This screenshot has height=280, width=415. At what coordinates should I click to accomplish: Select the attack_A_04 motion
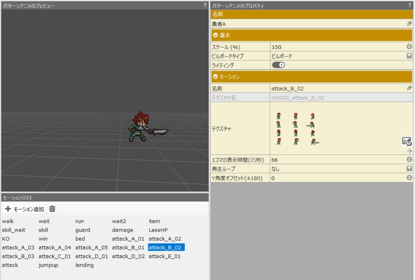(x=55, y=247)
